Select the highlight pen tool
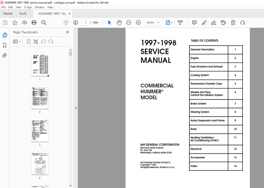Screen dimensions: 264x188 pos(204,23)
